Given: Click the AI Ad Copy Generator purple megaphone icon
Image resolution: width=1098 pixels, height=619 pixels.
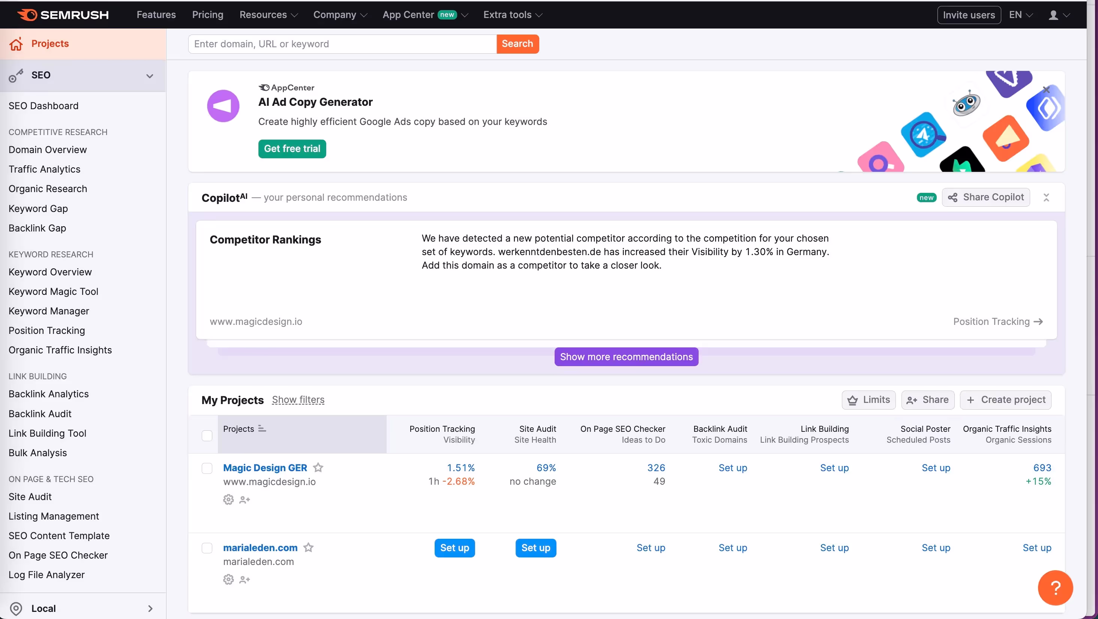Looking at the screenshot, I should click(223, 106).
